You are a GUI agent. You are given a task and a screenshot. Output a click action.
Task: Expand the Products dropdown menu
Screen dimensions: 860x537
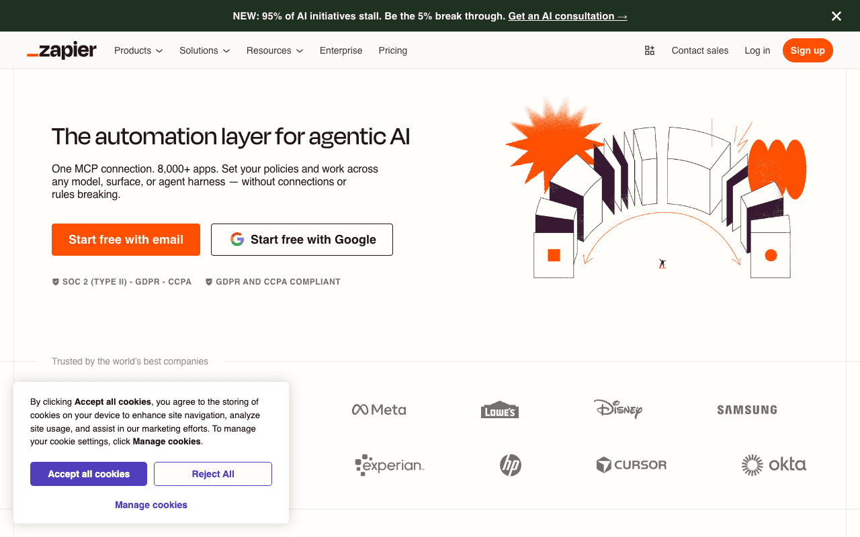coord(138,50)
